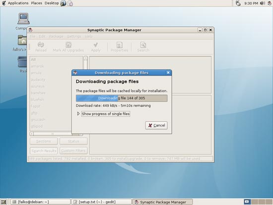Click Synaptic Package Manager taskbar button
The width and height of the screenshot is (273, 205).
pyautogui.click(x=162, y=202)
